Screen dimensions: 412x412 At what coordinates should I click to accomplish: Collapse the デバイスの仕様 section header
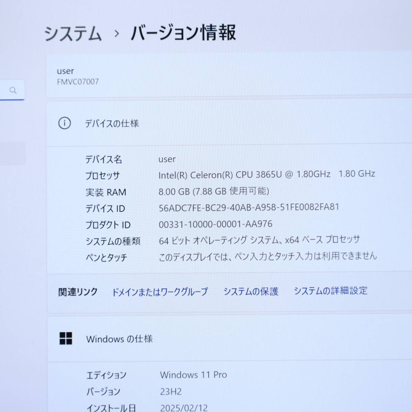click(x=229, y=123)
